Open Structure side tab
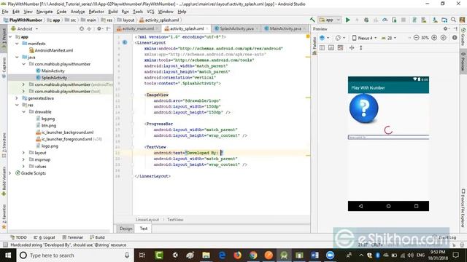This screenshot has width=467, height=262. point(4,146)
